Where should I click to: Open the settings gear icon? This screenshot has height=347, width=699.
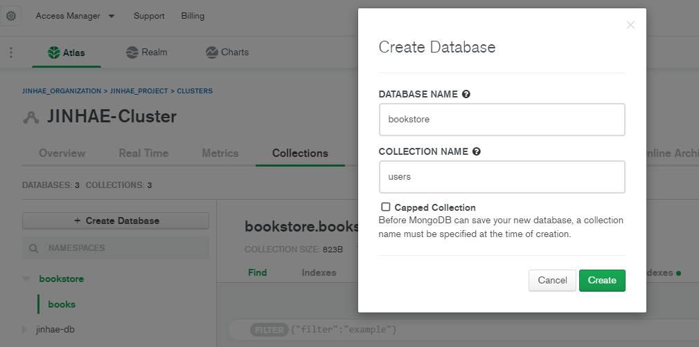[10, 16]
